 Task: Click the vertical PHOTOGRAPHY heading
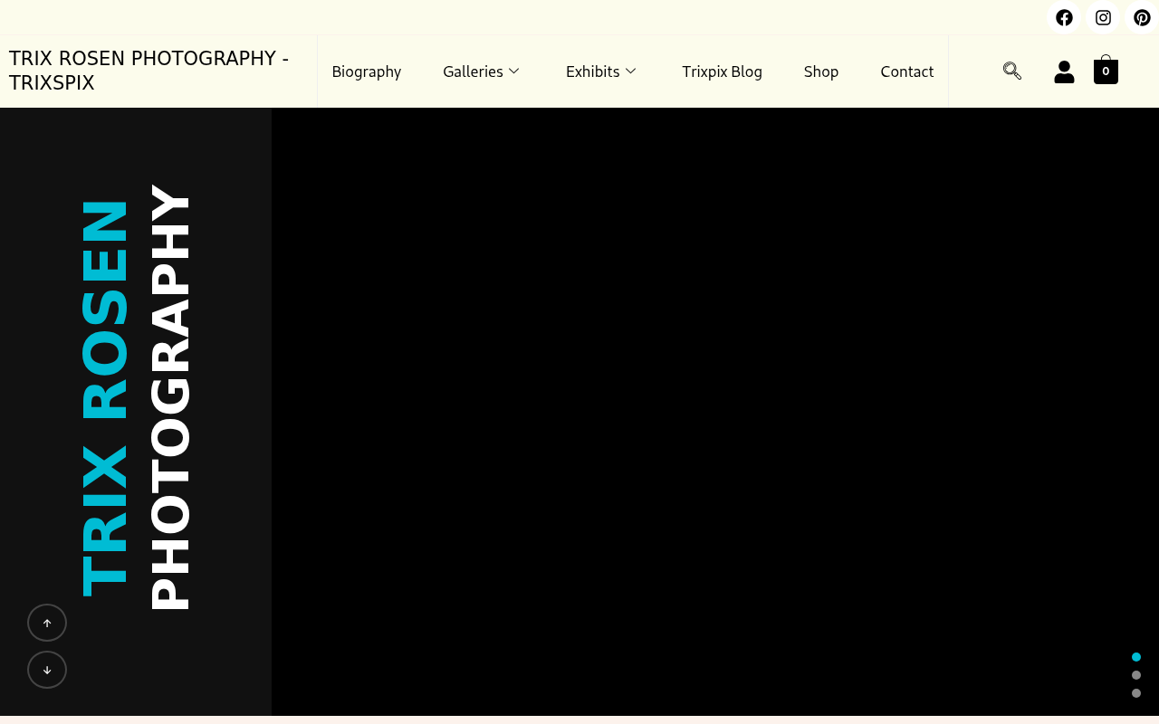(170, 396)
